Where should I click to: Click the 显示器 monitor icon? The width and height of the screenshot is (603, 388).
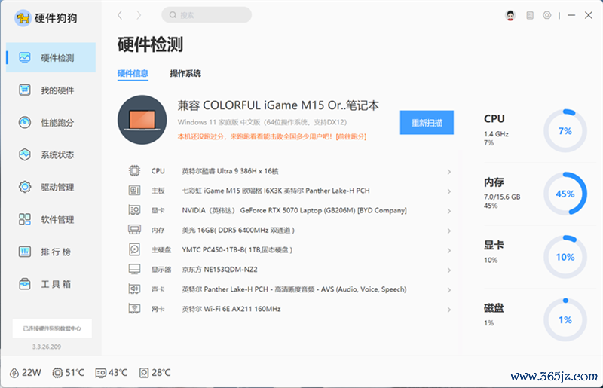(134, 269)
